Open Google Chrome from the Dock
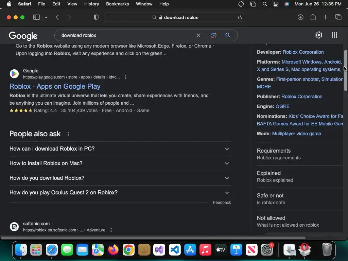 coord(128,250)
